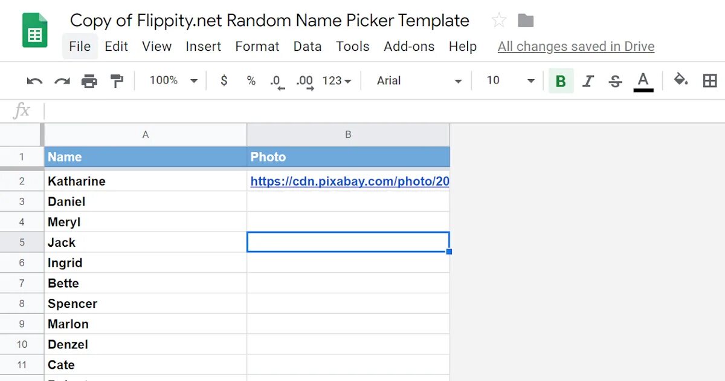Image resolution: width=725 pixels, height=381 pixels.
Task: Open the font size 10 dropdown
Action: click(x=511, y=81)
